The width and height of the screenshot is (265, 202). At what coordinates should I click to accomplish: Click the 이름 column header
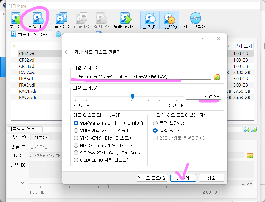(x=17, y=46)
